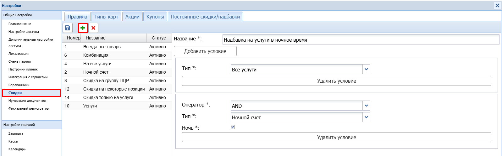Open Справочники in the sidebar
This screenshot has height=156, width=502.
click(x=19, y=85)
